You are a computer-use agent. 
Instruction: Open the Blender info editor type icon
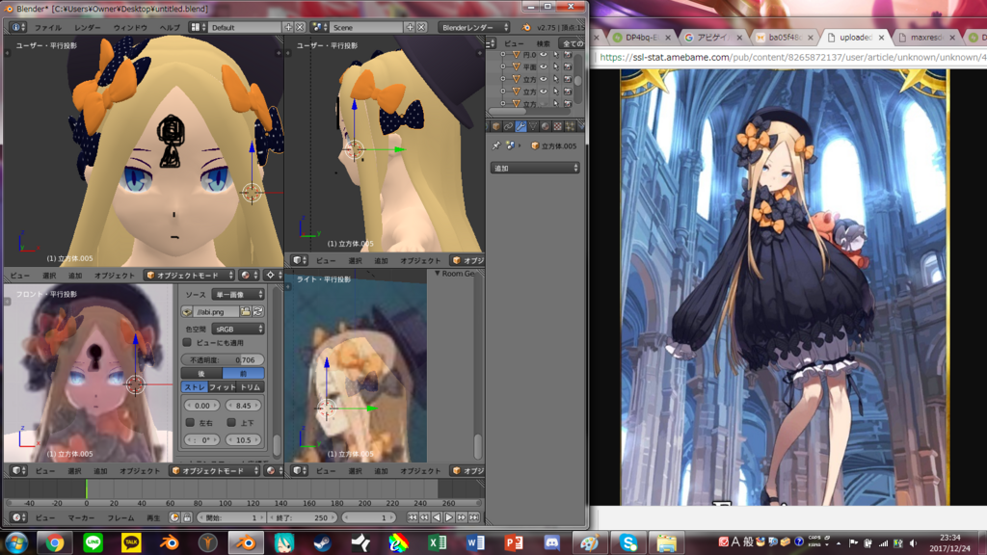pos(17,27)
